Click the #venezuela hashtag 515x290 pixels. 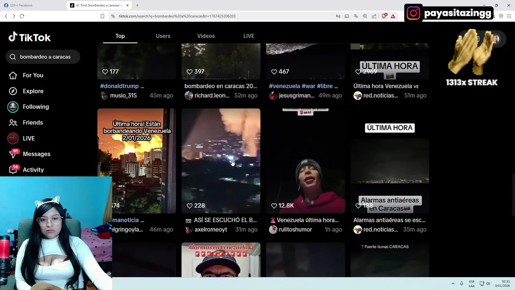(x=285, y=86)
